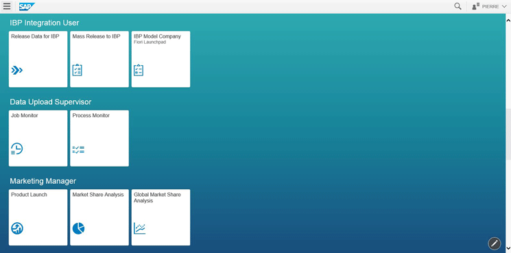Click the user profile avatar icon
This screenshot has width=511, height=253.
pyautogui.click(x=476, y=6)
